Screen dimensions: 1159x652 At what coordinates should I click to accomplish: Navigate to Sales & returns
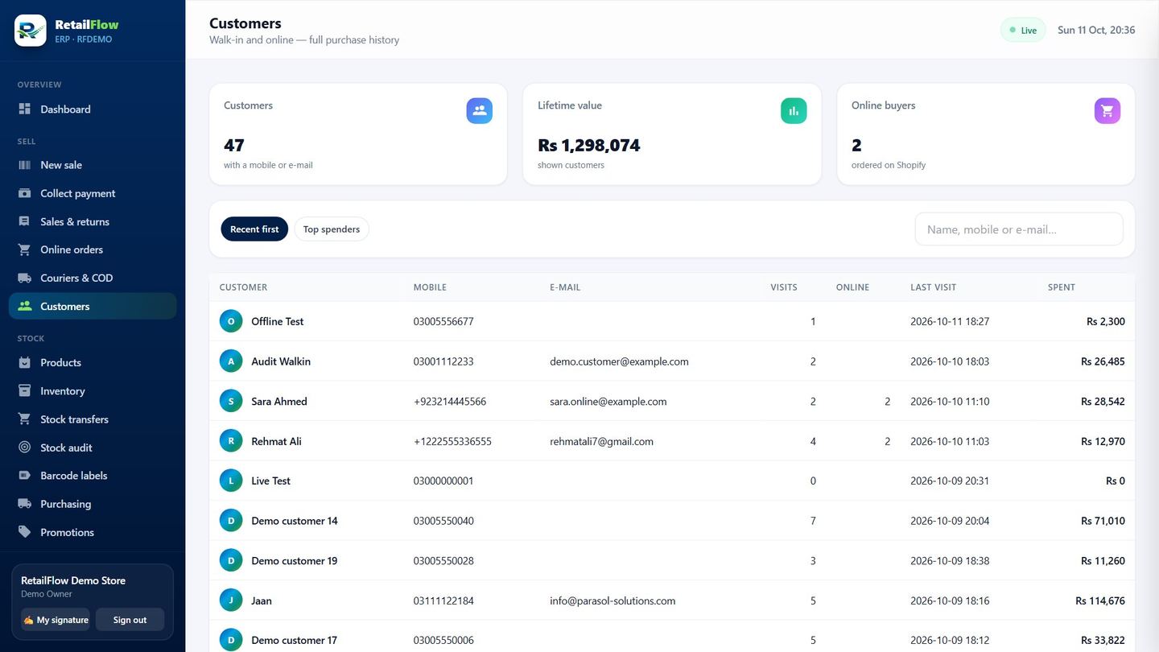tap(93, 221)
